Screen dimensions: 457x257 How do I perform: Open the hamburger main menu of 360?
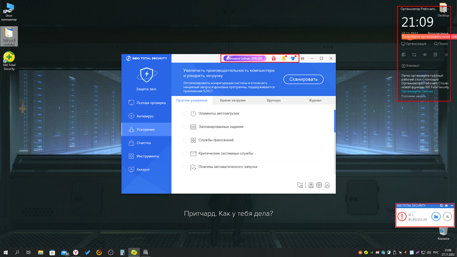[x=302, y=58]
